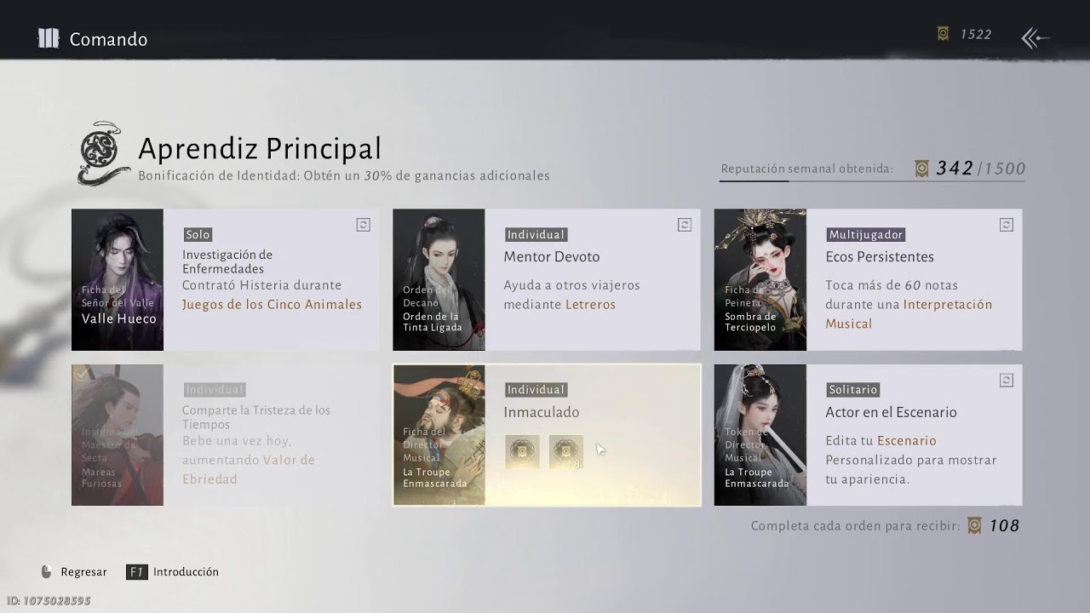Click the Comando header title
Screen dimensions: 1090x613
click(108, 39)
